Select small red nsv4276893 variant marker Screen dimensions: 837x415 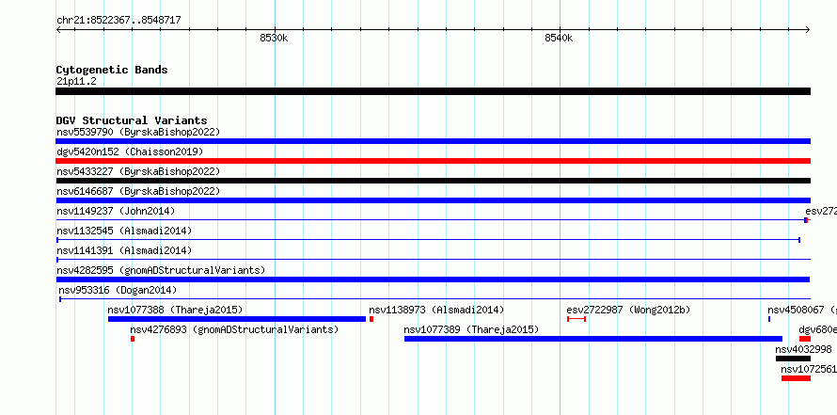[x=133, y=339]
